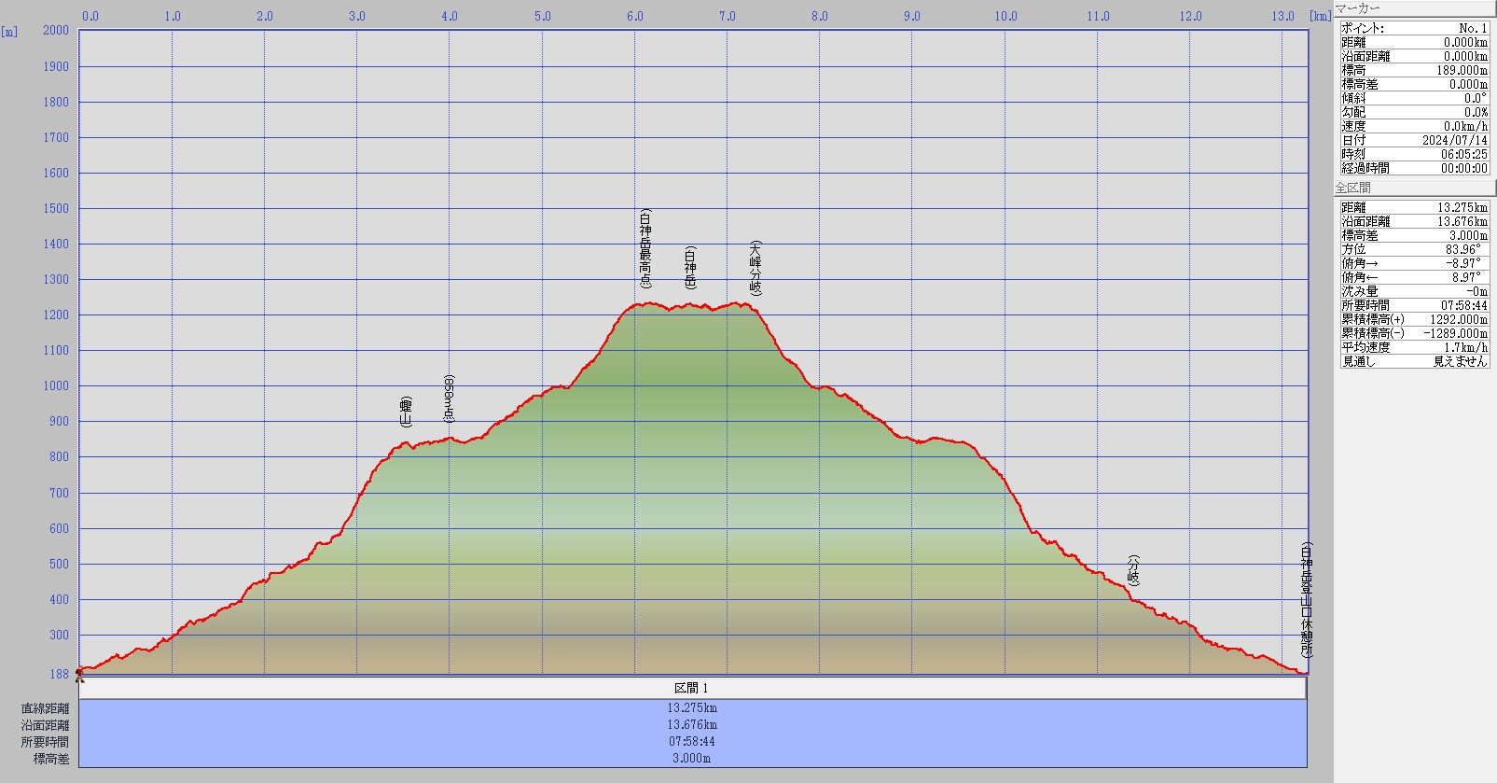Screen dimensions: 1497x783
Task: Select the 分岐 label on the descent
Action: (x=1133, y=569)
